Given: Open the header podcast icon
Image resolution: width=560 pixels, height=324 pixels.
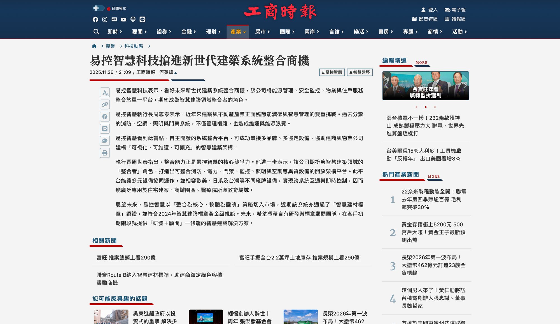Looking at the screenshot, I should [x=133, y=19].
